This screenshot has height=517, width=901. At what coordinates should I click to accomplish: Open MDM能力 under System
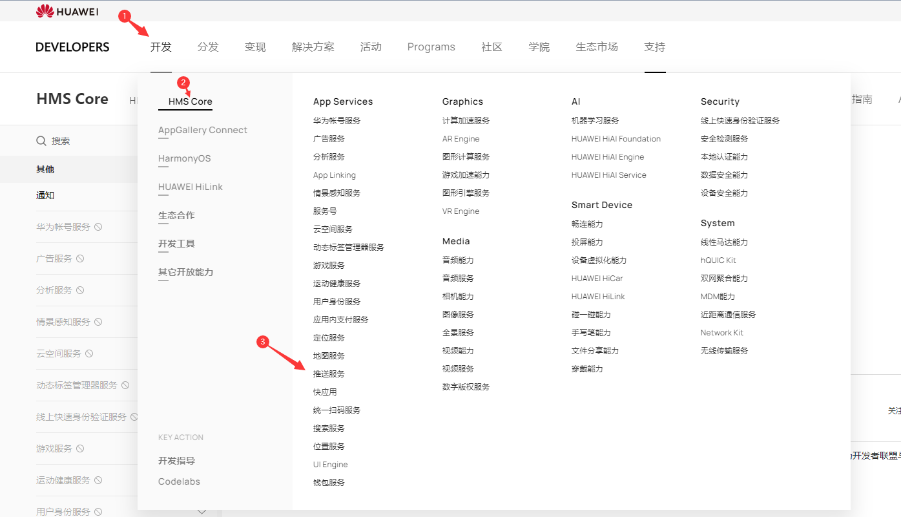click(718, 297)
